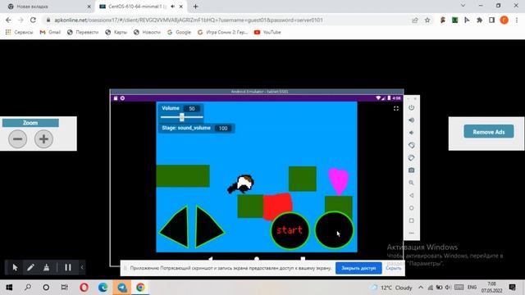This screenshot has width=525, height=295.
Task: Pause the screen recording
Action: point(68,268)
